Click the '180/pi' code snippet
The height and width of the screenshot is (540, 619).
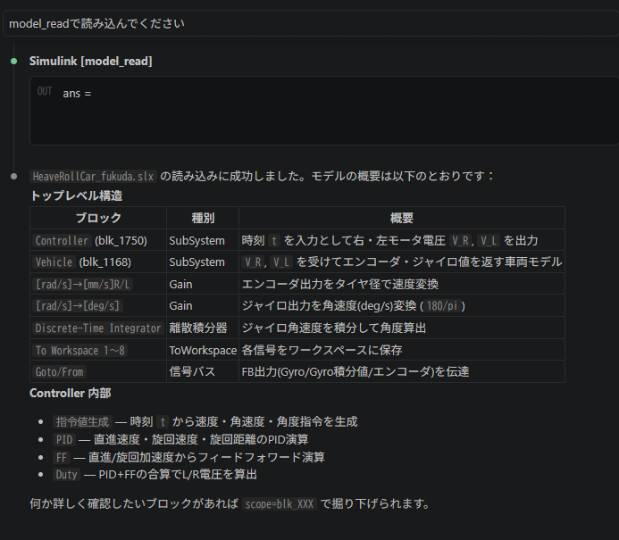tap(442, 305)
